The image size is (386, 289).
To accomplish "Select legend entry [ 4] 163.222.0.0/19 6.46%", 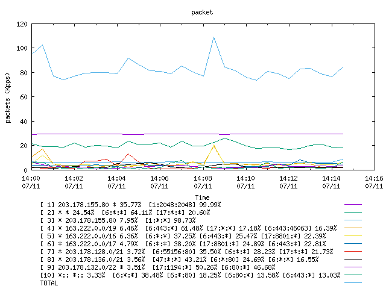I will [189, 228].
